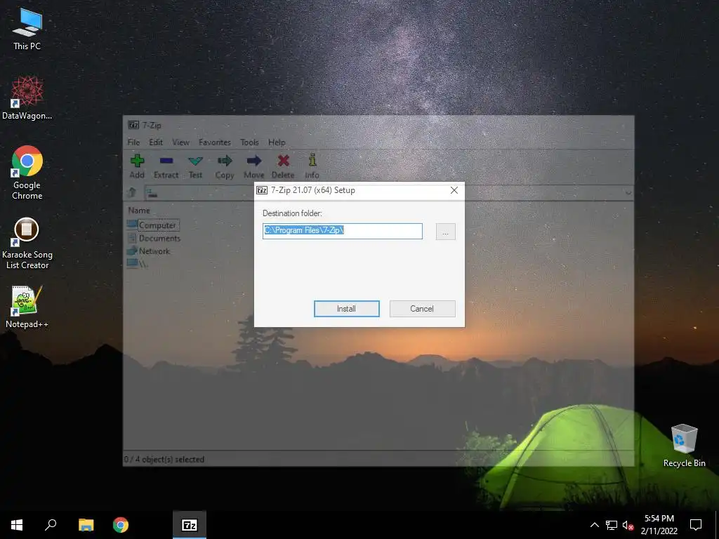The width and height of the screenshot is (719, 539).
Task: Click the Info icon in 7-Zip toolbar
Action: (312, 160)
